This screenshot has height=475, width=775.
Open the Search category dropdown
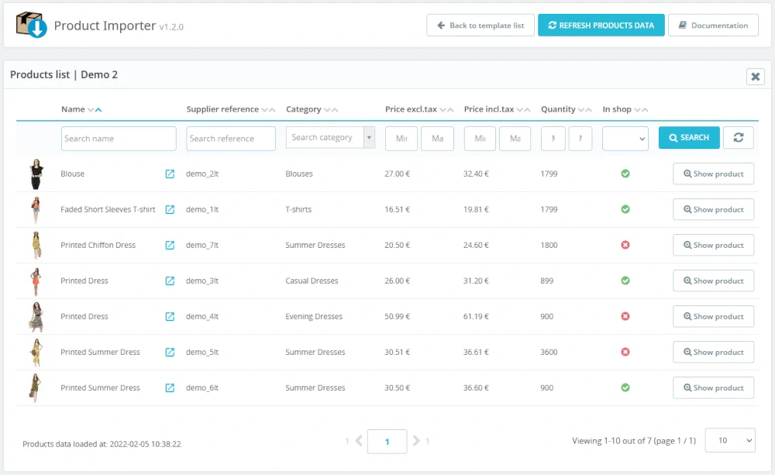[x=331, y=138]
